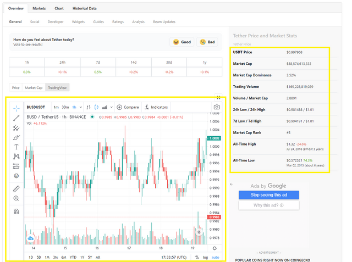352x262 pixels.
Task: Toggle auto scale on chart
Action: 215,257
